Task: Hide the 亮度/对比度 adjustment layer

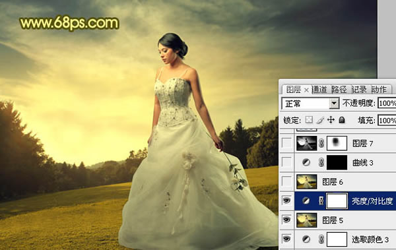Action: point(286,201)
